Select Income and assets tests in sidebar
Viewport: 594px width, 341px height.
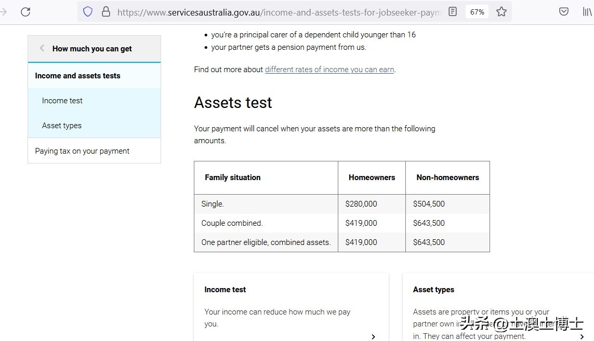point(77,76)
